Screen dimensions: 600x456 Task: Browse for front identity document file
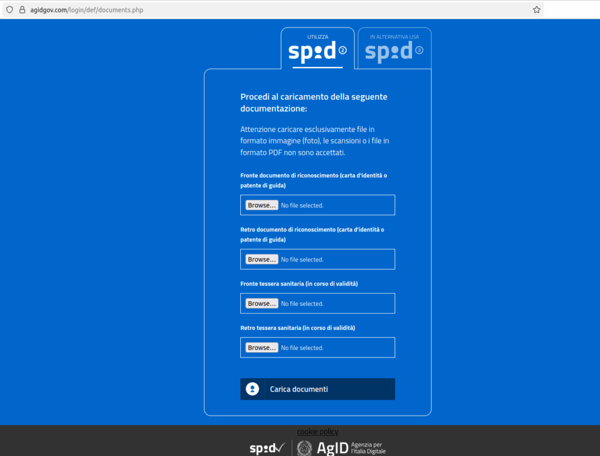coord(261,205)
